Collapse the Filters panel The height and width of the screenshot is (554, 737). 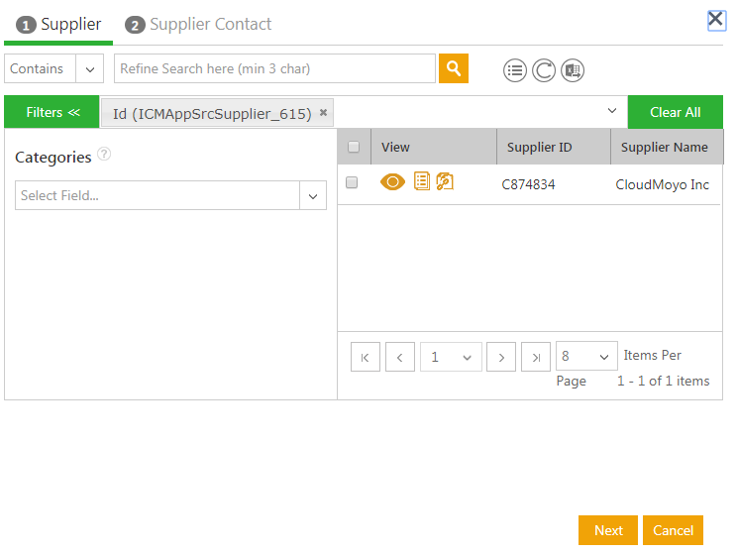(53, 112)
